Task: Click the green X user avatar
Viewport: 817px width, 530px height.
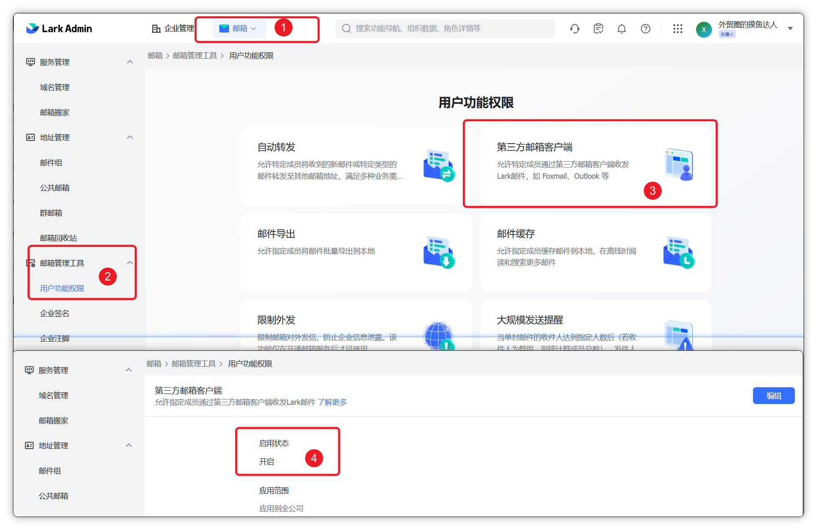Action: [704, 29]
